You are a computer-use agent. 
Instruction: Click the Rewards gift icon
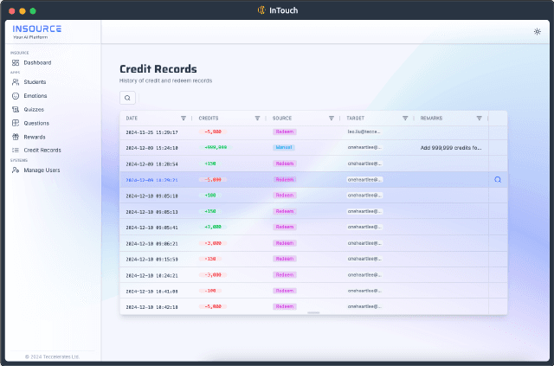[16, 137]
